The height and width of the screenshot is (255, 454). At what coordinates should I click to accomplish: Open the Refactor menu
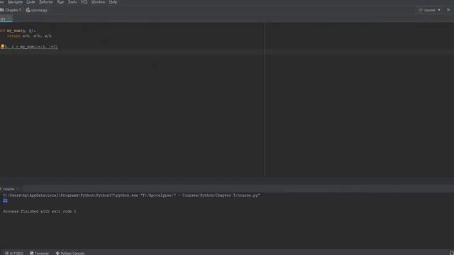click(46, 2)
